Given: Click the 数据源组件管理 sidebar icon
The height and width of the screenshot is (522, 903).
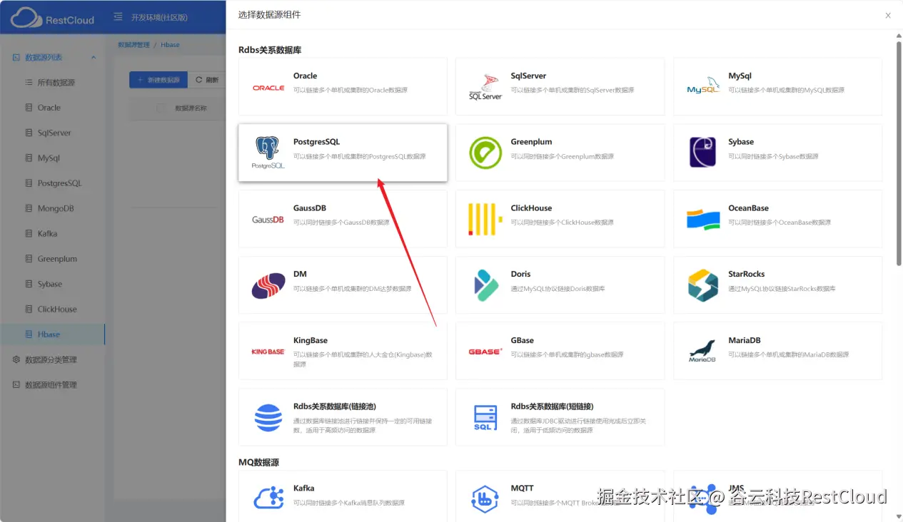Looking at the screenshot, I should [x=16, y=384].
